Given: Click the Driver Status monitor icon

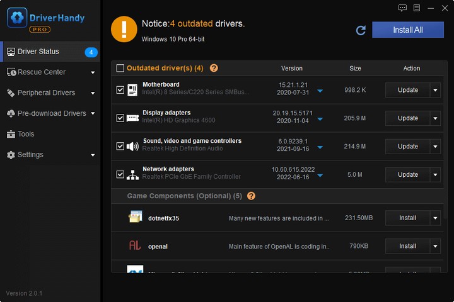Looking at the screenshot, I should coord(11,52).
